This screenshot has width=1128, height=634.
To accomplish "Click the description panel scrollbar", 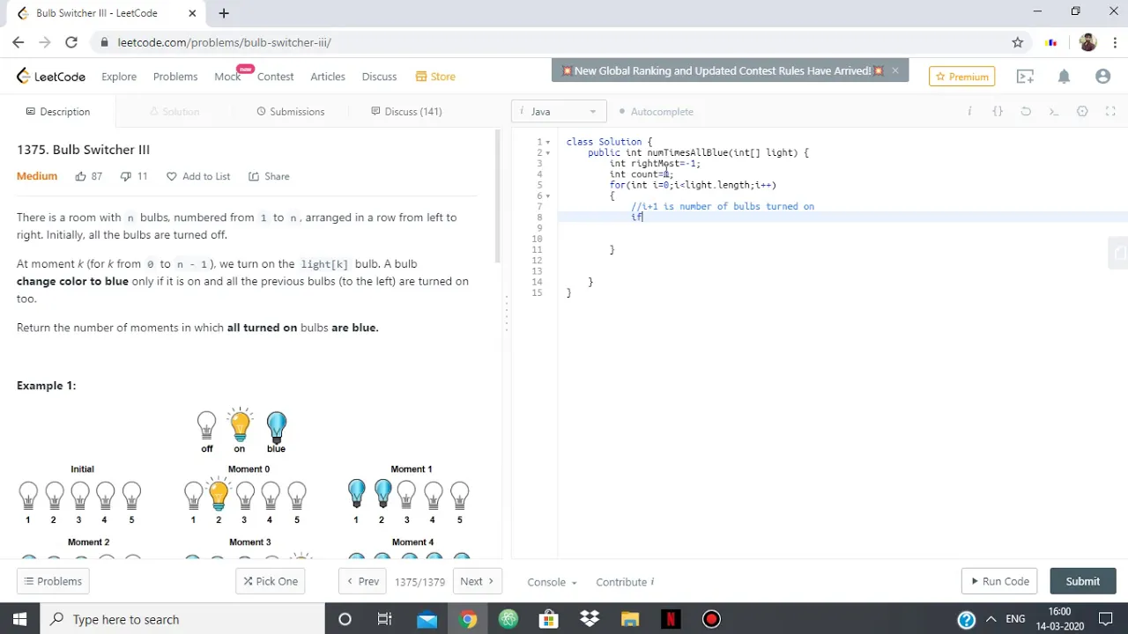I will pos(497,195).
